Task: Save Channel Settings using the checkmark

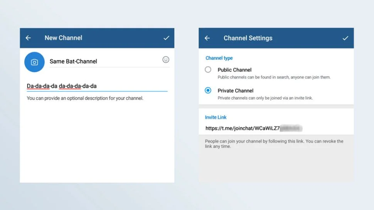Action: pos(345,38)
